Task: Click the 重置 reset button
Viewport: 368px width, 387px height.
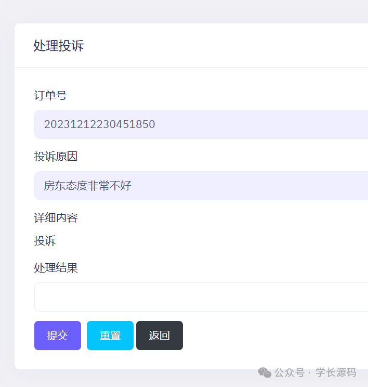Action: click(110, 336)
